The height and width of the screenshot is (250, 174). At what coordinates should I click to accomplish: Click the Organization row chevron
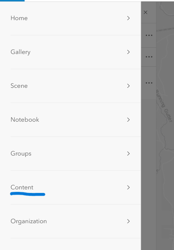(x=128, y=221)
